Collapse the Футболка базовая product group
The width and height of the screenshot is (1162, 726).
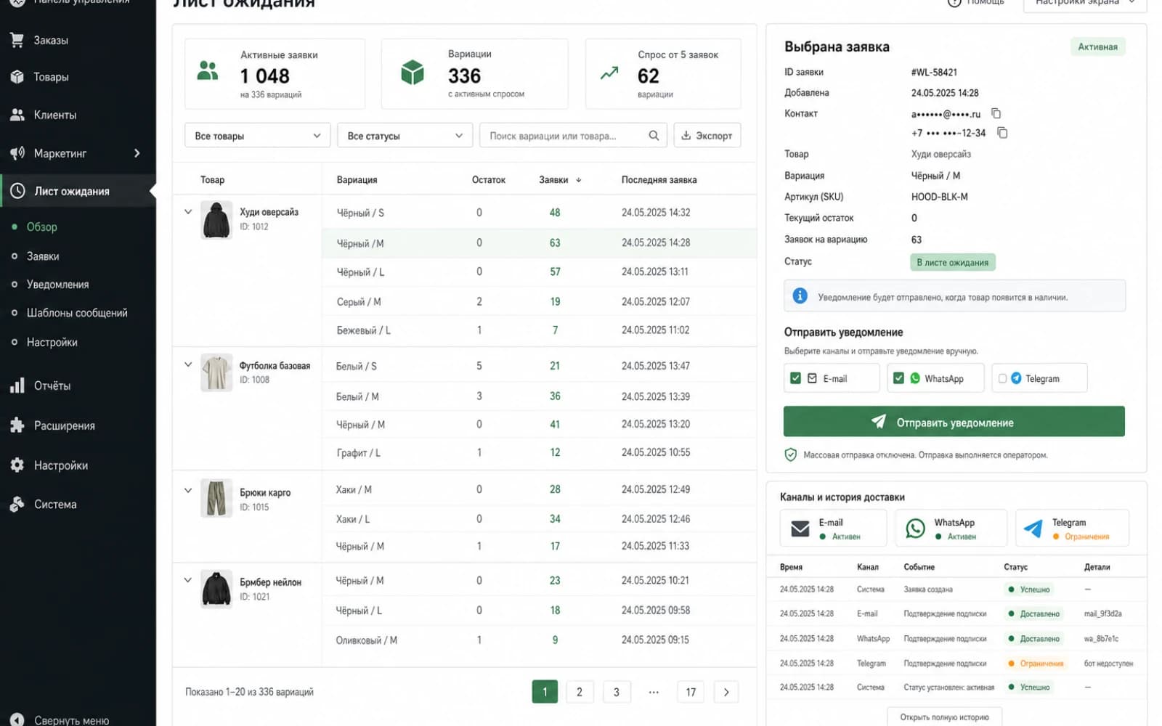[x=188, y=364]
